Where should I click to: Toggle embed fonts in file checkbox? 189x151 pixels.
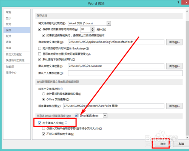[40, 123]
